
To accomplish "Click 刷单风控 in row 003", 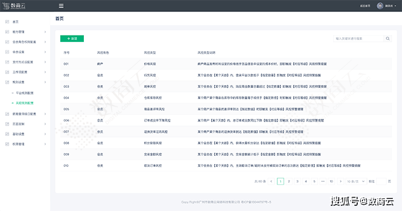I will (150, 87).
